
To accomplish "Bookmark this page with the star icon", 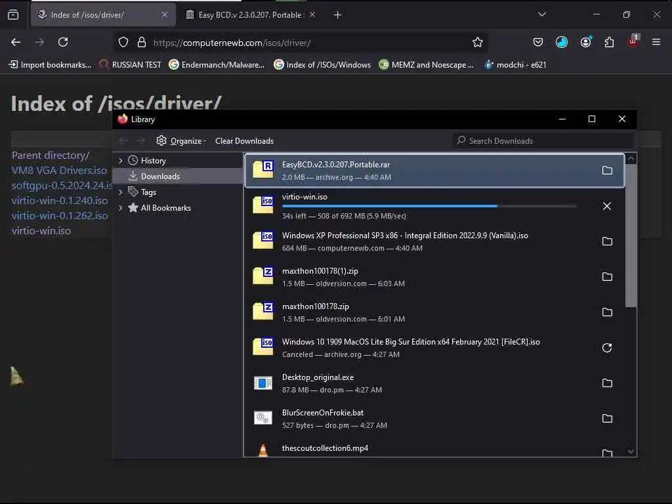I will [478, 42].
